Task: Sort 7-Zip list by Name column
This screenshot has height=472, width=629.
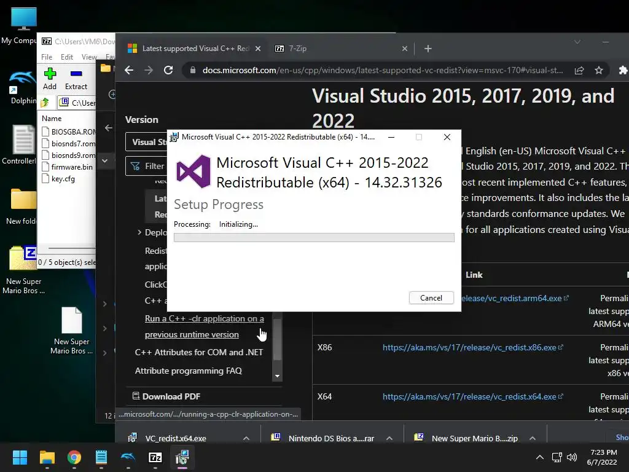Action: click(x=52, y=119)
